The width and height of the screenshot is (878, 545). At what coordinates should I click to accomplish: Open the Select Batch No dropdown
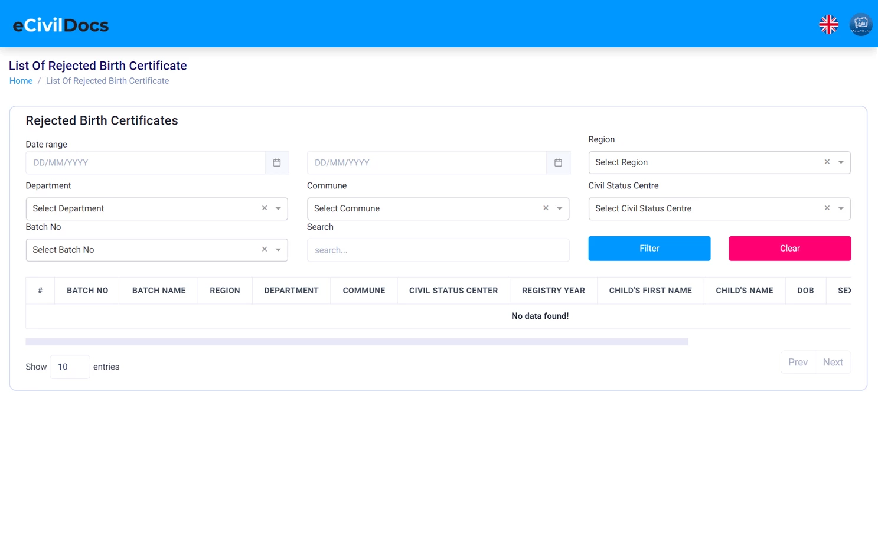pyautogui.click(x=278, y=250)
